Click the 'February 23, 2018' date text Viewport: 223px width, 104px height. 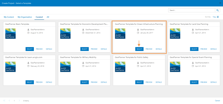pyautogui.click(x=37, y=66)
